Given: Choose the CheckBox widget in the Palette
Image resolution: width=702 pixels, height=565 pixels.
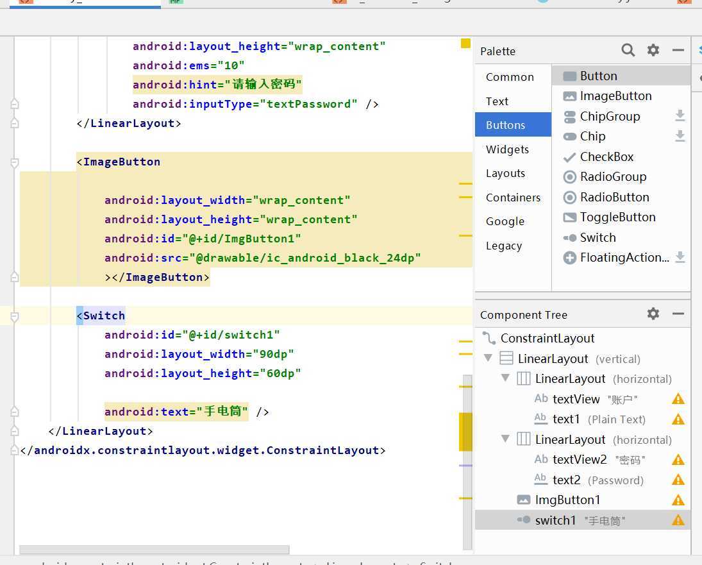Looking at the screenshot, I should click(x=621, y=156).
